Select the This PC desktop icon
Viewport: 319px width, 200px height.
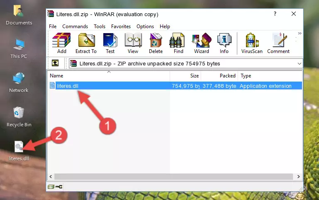(x=19, y=49)
